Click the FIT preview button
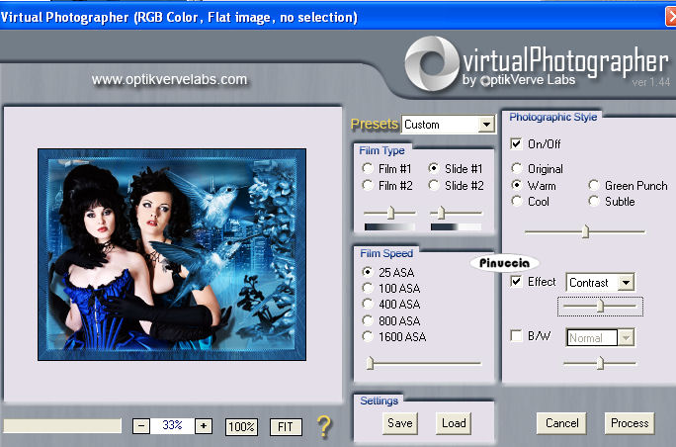Image resolution: width=676 pixels, height=447 pixels. pos(286,427)
